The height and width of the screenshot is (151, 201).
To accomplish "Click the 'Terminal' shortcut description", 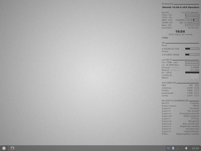I will click(x=194, y=108).
